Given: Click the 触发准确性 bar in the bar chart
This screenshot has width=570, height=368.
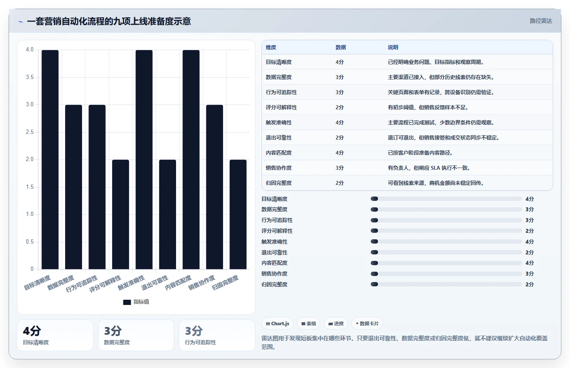Looking at the screenshot, I should [144, 159].
